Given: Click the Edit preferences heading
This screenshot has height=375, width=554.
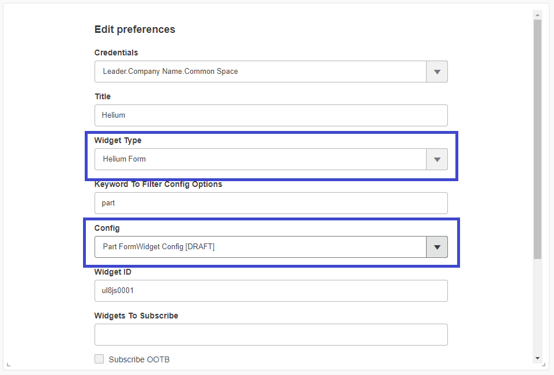Looking at the screenshot, I should pyautogui.click(x=135, y=29).
